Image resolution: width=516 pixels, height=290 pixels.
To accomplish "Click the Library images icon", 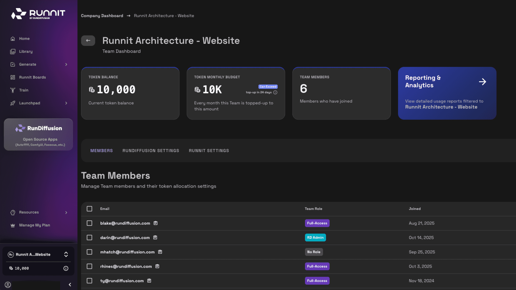I will pyautogui.click(x=13, y=52).
